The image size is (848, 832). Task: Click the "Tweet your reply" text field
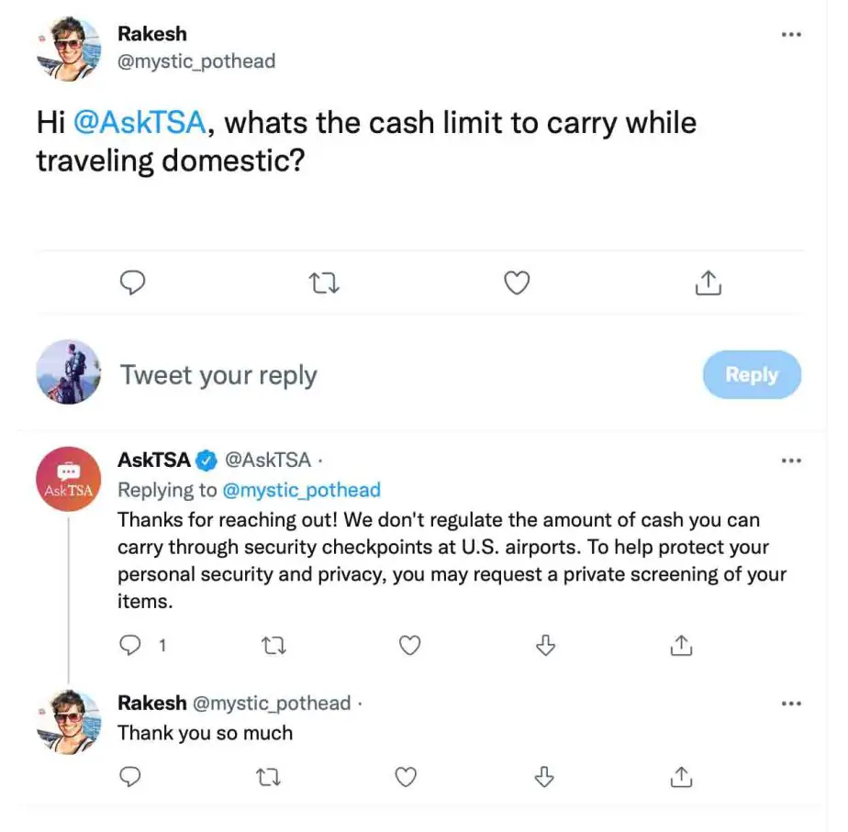click(x=367, y=375)
